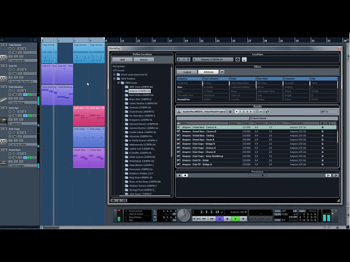Screen dimensions: 350x262
Task: Open the Ampere location dropdown
Action: [x=213, y=60]
